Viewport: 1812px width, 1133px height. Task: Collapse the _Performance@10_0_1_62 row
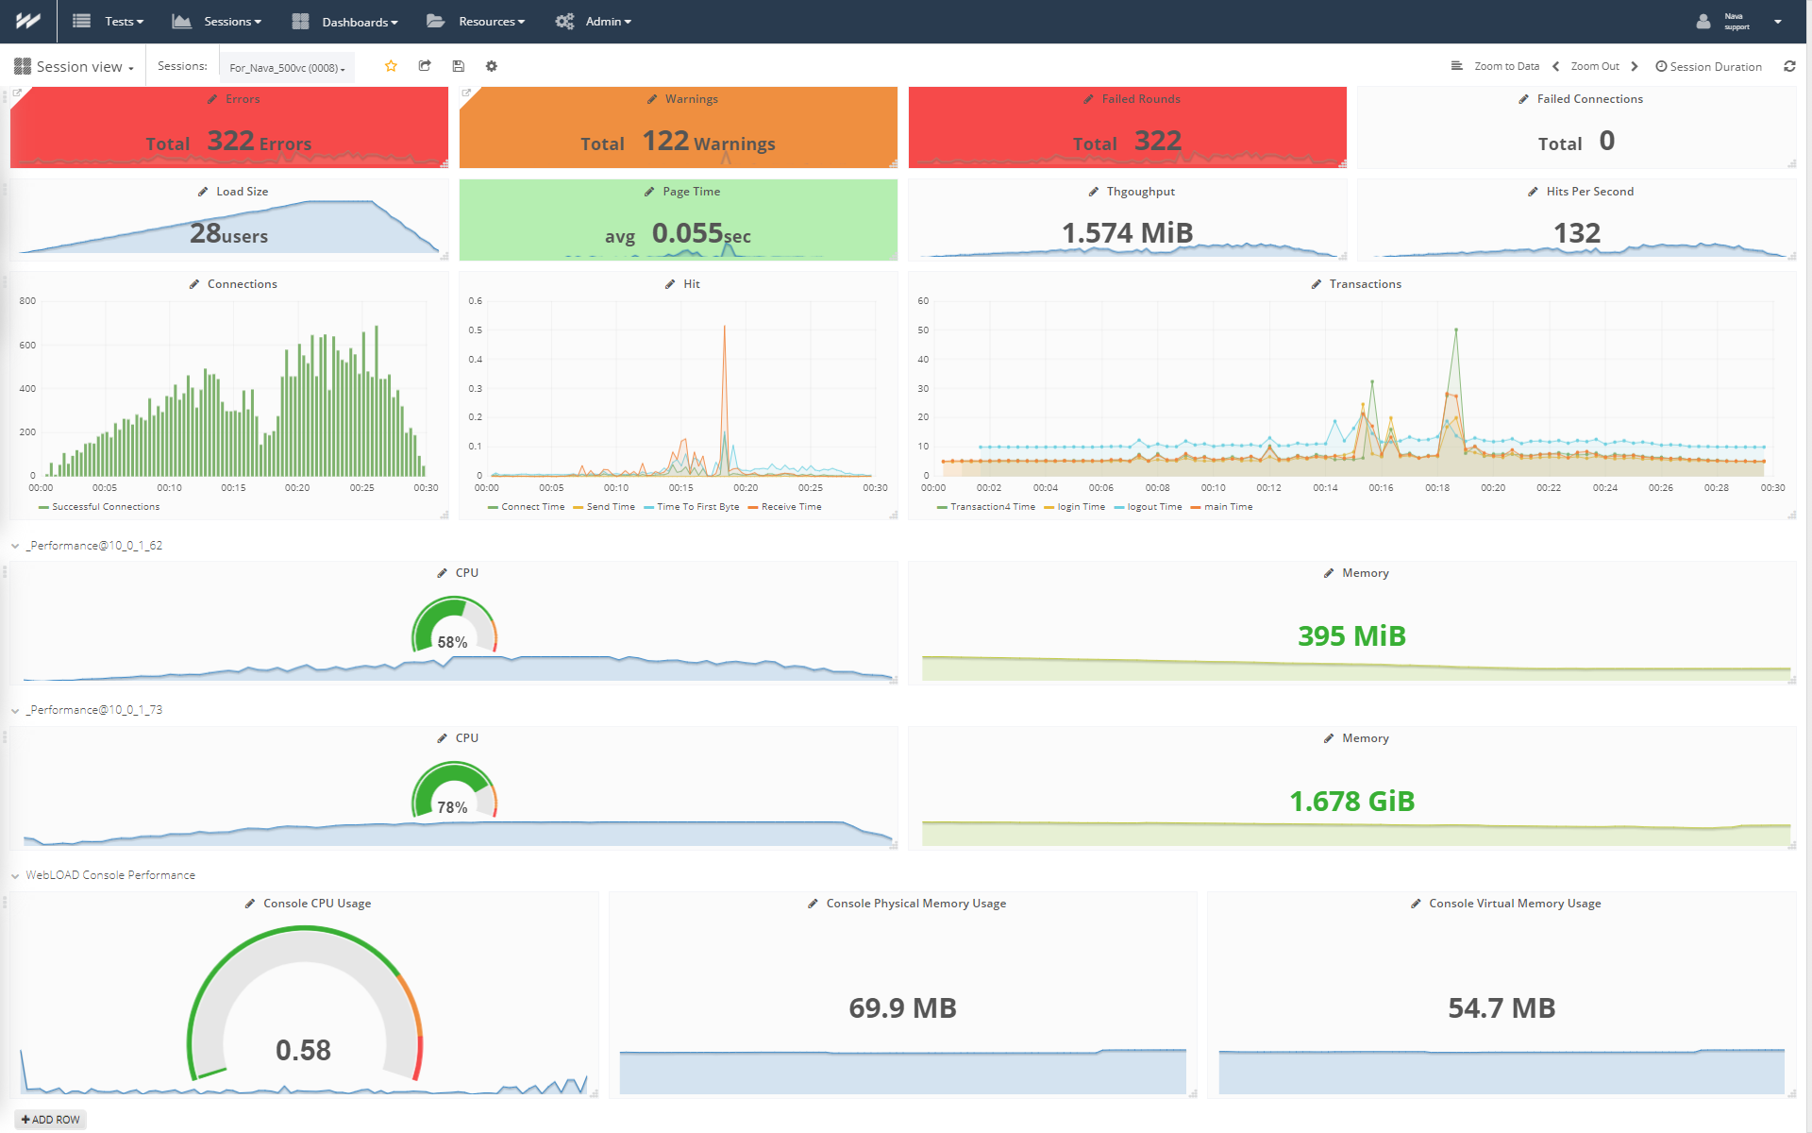(15, 546)
